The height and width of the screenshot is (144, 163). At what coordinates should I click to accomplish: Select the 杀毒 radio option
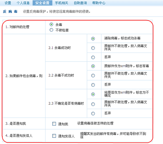coord(51,24)
